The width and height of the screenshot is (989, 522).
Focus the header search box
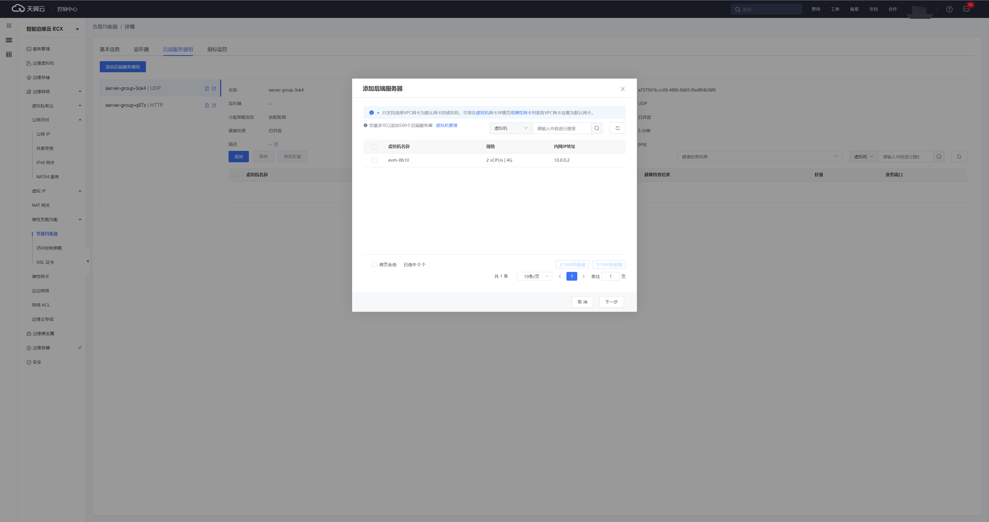click(766, 9)
